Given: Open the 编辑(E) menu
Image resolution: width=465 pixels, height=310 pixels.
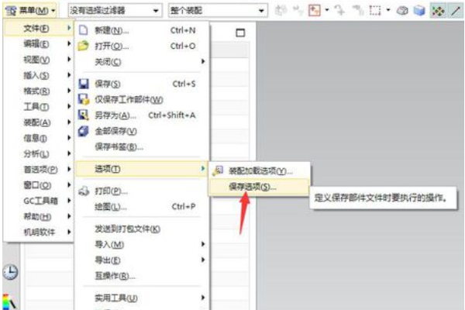Looking at the screenshot, I should [x=39, y=44].
